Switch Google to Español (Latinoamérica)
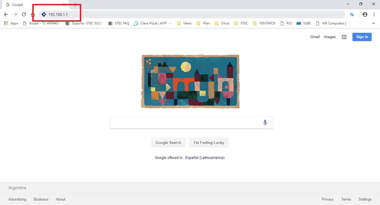Screen dimensions: 380x205 click(205, 157)
